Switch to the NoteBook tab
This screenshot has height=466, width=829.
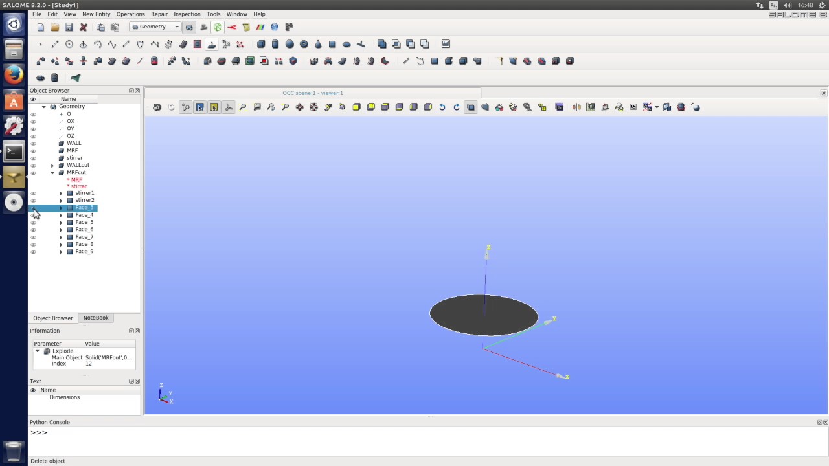96,318
